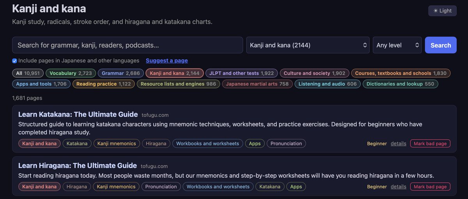This screenshot has width=468, height=199.
Task: Click Beginner level label in Hiragana result
Action: tap(377, 187)
